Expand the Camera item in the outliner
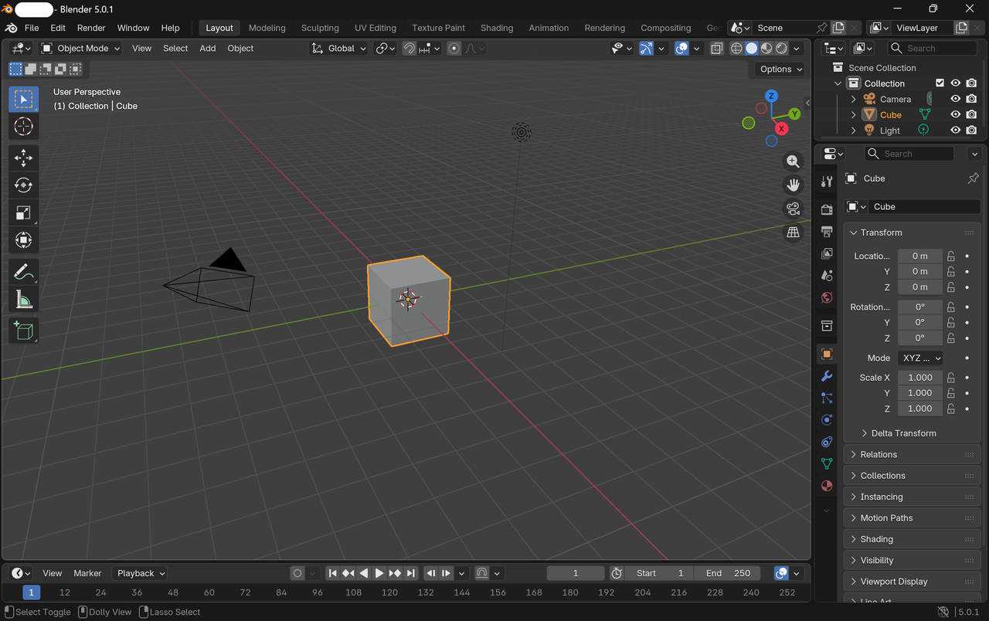 [x=853, y=99]
